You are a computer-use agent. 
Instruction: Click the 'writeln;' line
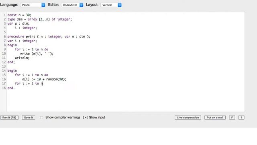tap(22, 58)
